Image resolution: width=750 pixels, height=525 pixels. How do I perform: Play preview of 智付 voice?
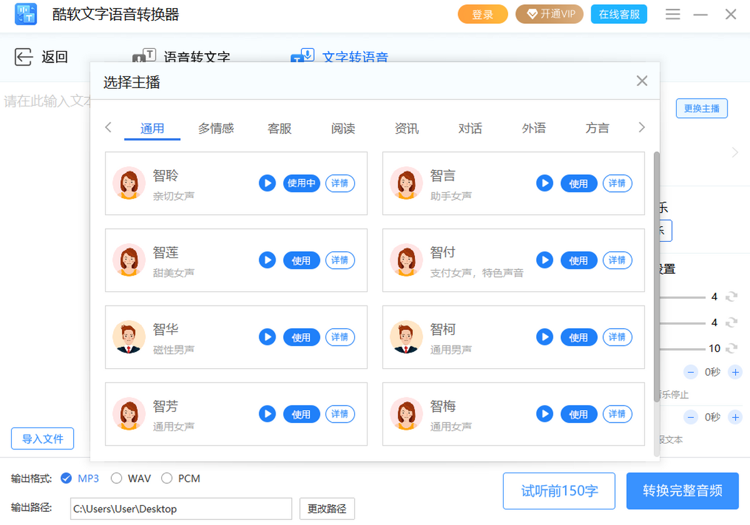click(x=544, y=260)
